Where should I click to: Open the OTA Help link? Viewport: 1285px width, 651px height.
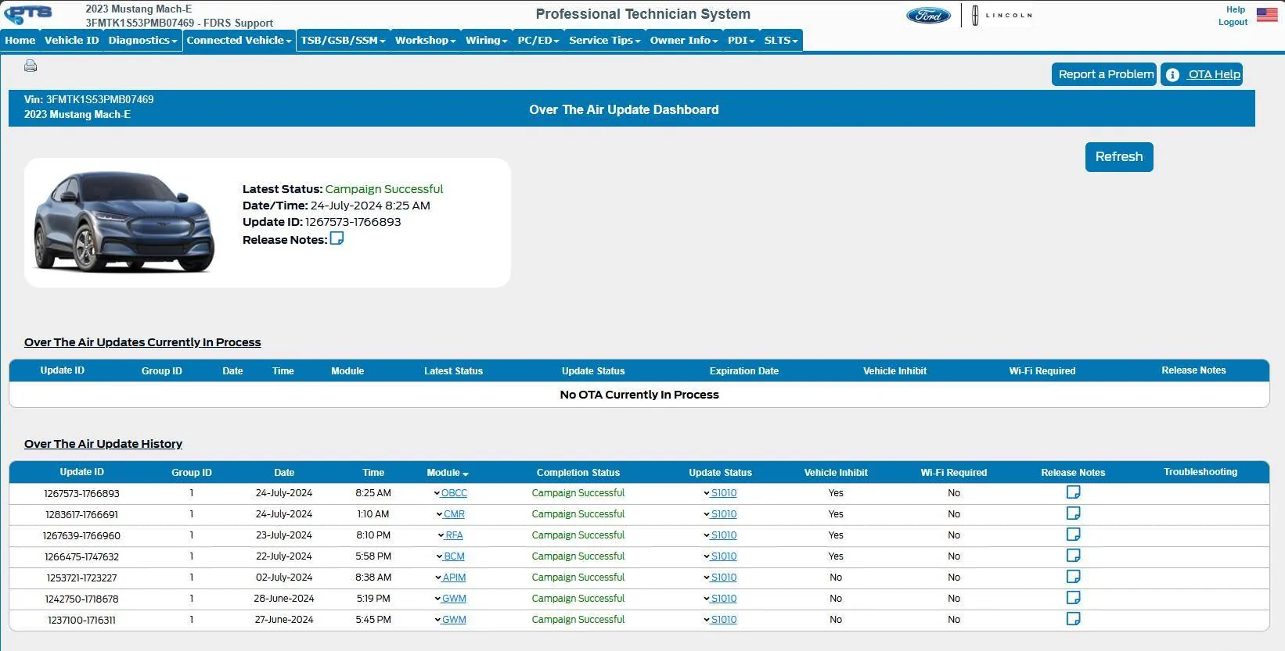click(1214, 74)
